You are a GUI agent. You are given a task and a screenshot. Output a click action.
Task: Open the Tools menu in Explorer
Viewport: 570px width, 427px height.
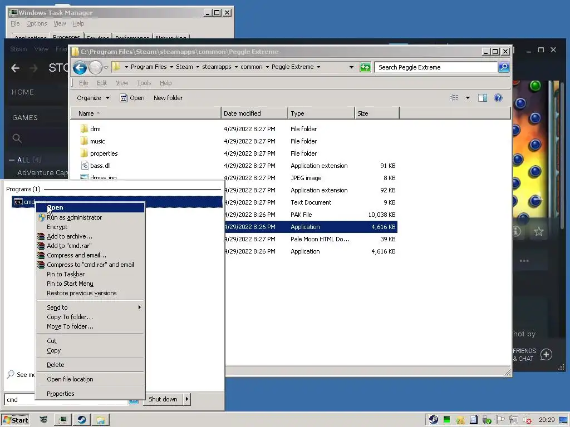[144, 83]
